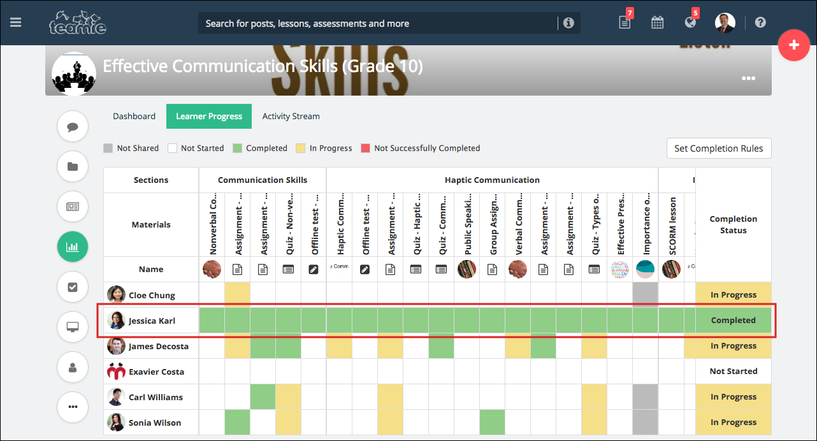Click Sonia Wilson's green Group Assign... cell
Viewport: 817px width, 441px height.
492,422
